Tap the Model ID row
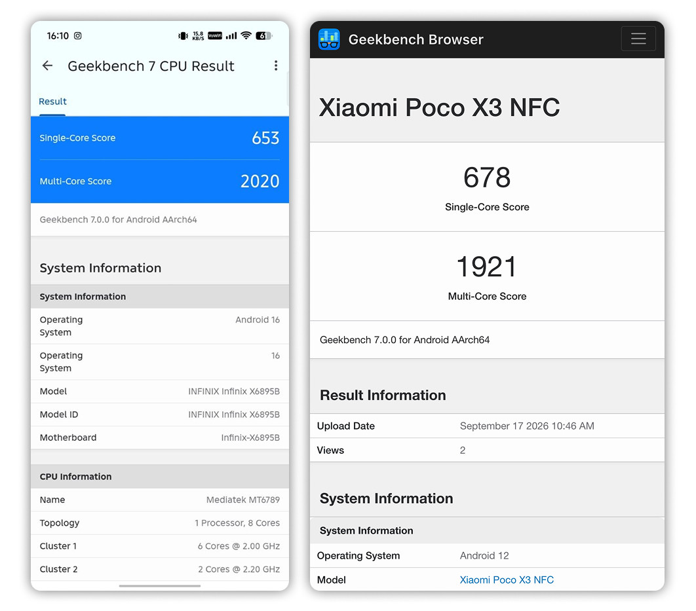 tap(160, 415)
